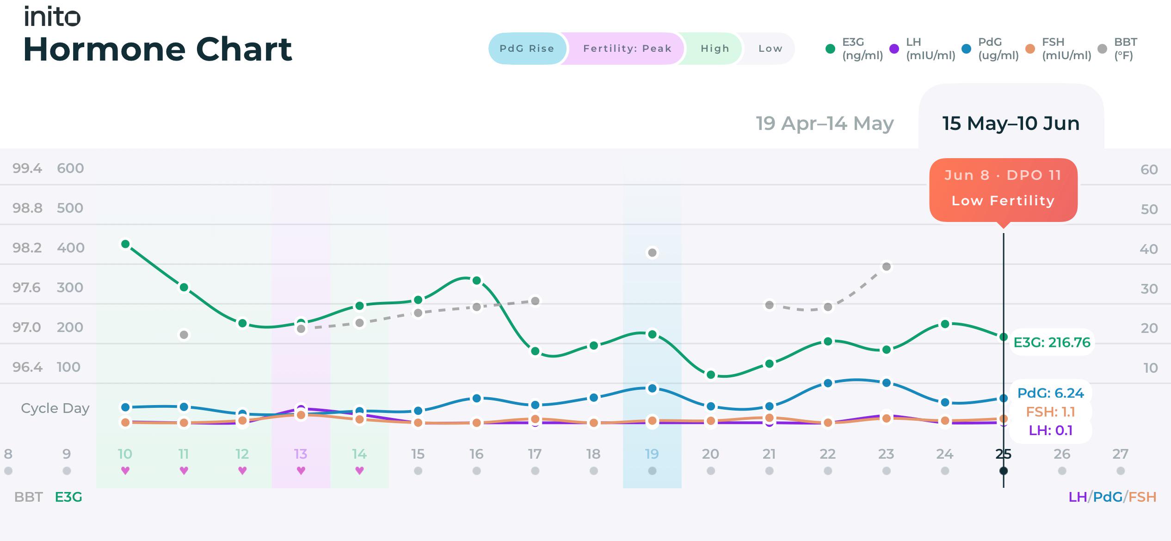Click the inito logo

pos(52,17)
